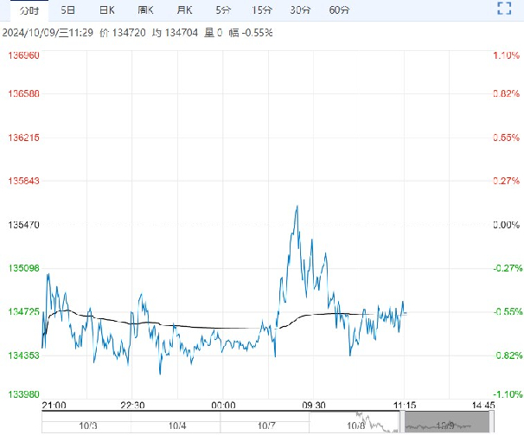Click the 22:30 time axis label
This screenshot has width=524, height=435.
click(x=132, y=406)
